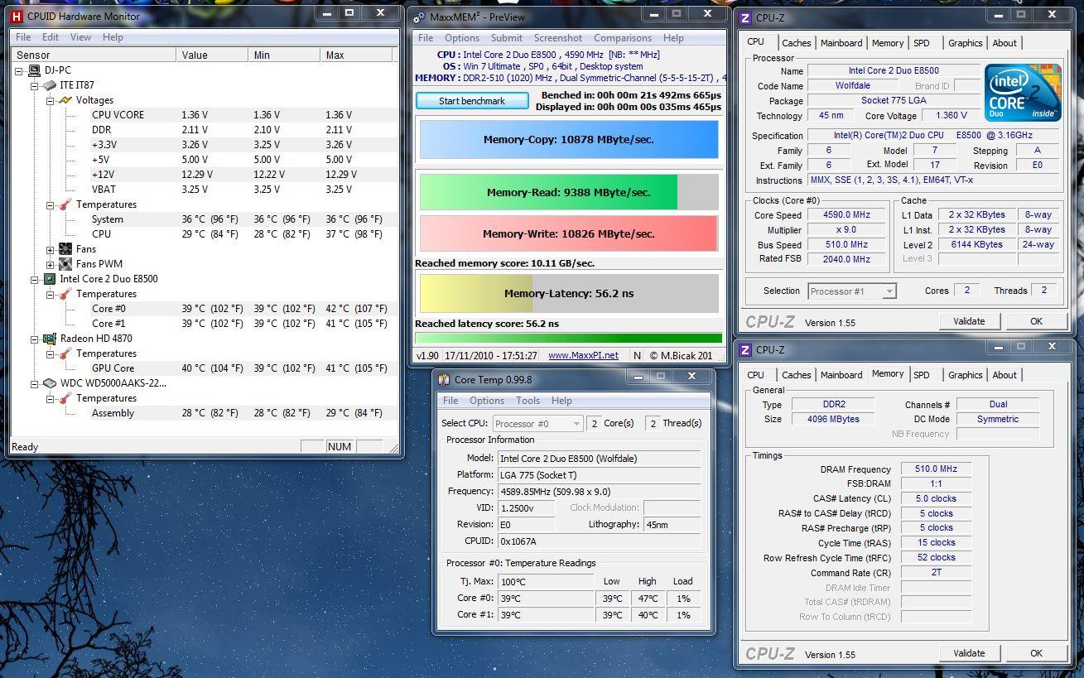This screenshot has width=1084, height=678.
Task: Switch to Caches tab in upper CPU-Z
Action: [x=797, y=43]
